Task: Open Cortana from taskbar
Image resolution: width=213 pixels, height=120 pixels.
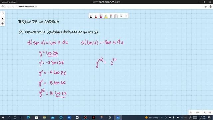Action: (x=15, y=117)
